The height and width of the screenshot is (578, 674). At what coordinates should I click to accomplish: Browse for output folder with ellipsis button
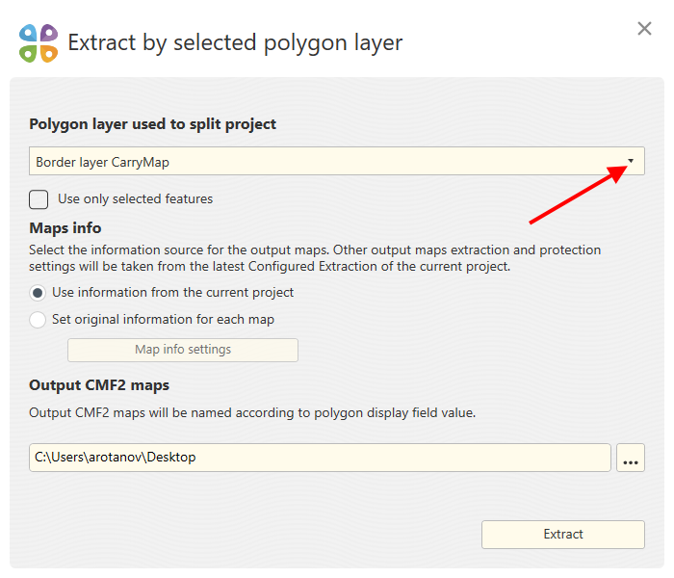[630, 458]
